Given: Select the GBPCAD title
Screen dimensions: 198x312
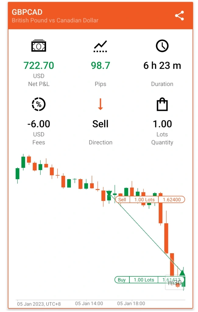Looking at the screenshot, I should click(x=27, y=12).
